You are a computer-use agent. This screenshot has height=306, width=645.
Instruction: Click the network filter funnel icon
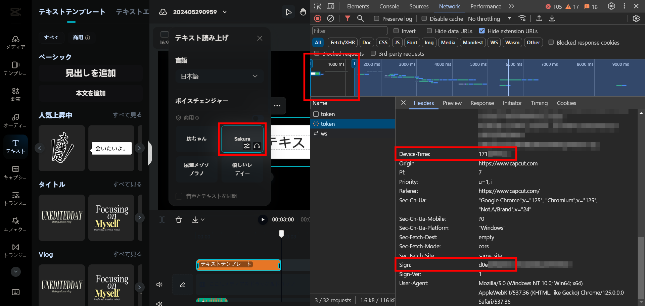348,18
